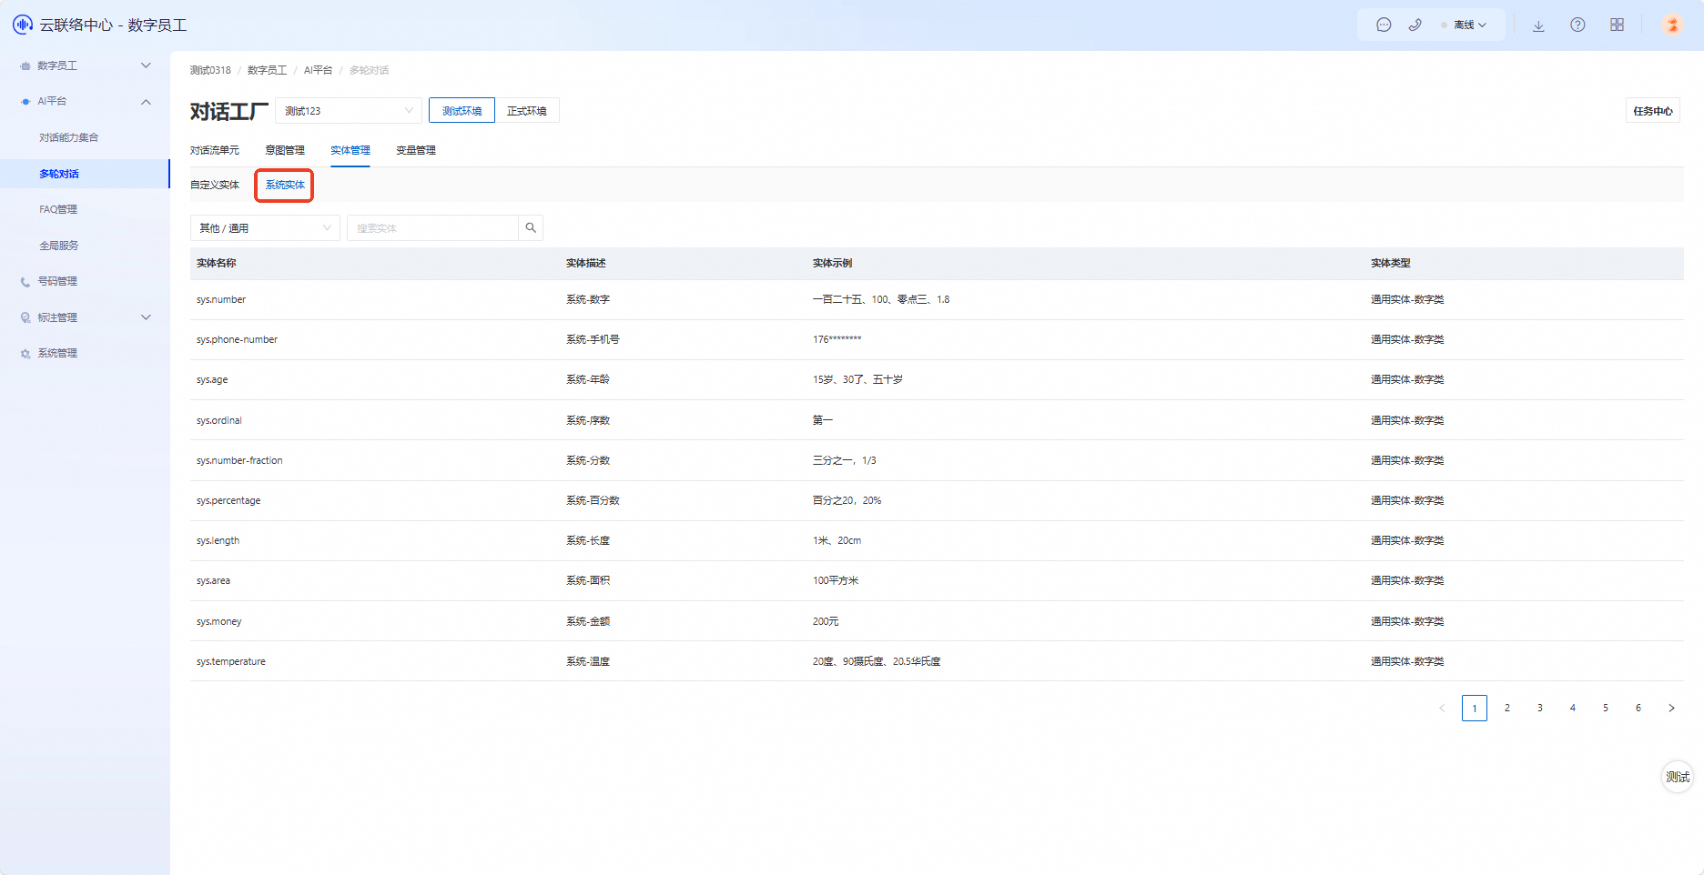Click the 实体名称 column header
The image size is (1704, 875).
[x=217, y=263]
